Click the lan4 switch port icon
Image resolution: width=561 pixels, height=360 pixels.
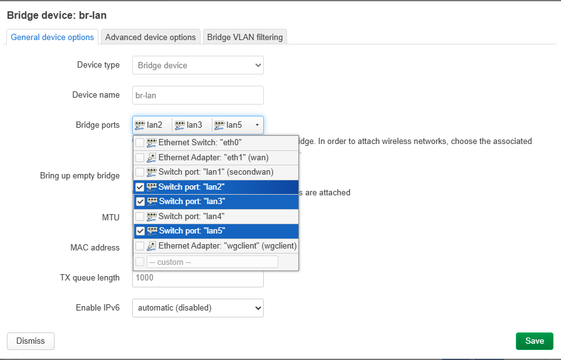(151, 217)
